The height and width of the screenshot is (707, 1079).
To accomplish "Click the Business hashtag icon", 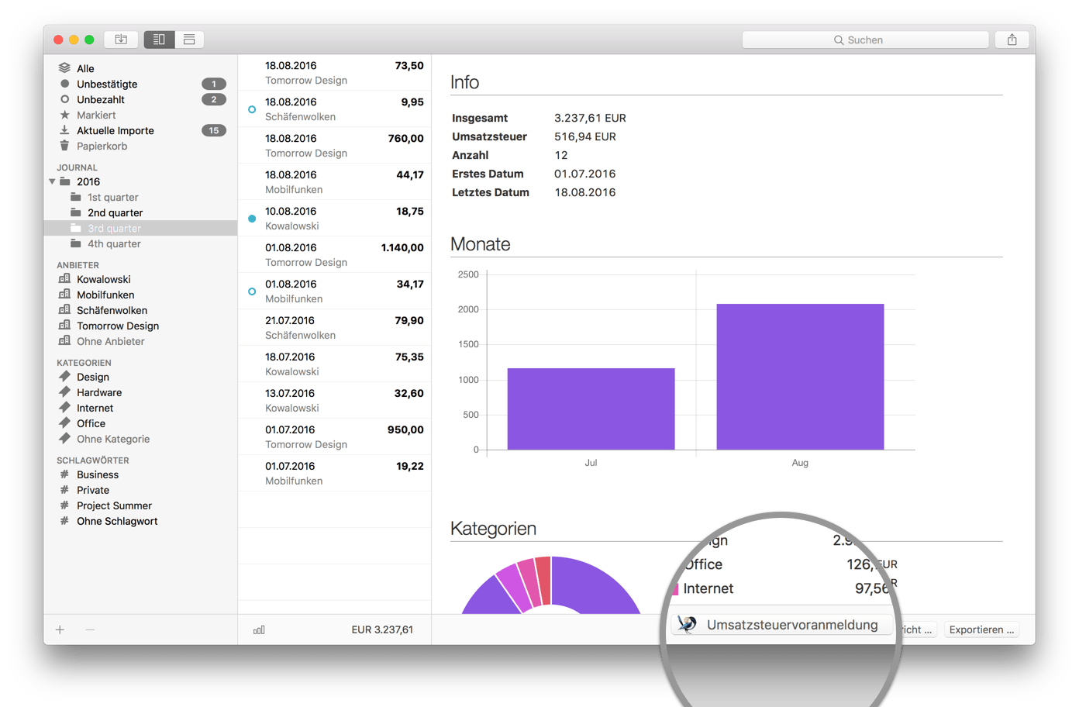I will [64, 474].
